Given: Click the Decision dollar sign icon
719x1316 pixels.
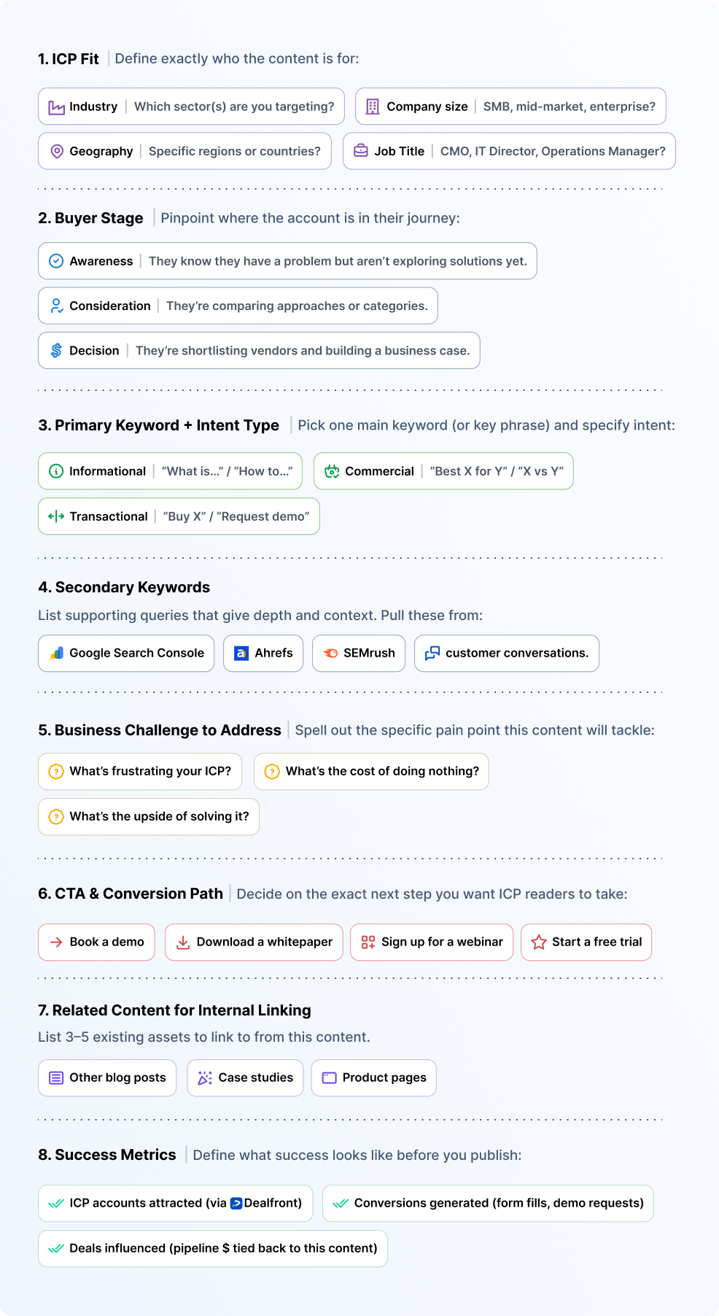Looking at the screenshot, I should (56, 351).
